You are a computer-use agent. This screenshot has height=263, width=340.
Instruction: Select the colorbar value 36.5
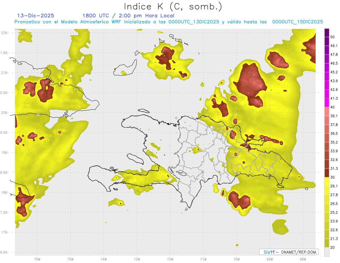click(x=334, y=133)
